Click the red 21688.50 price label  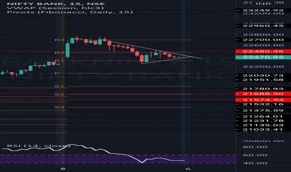tap(263, 94)
